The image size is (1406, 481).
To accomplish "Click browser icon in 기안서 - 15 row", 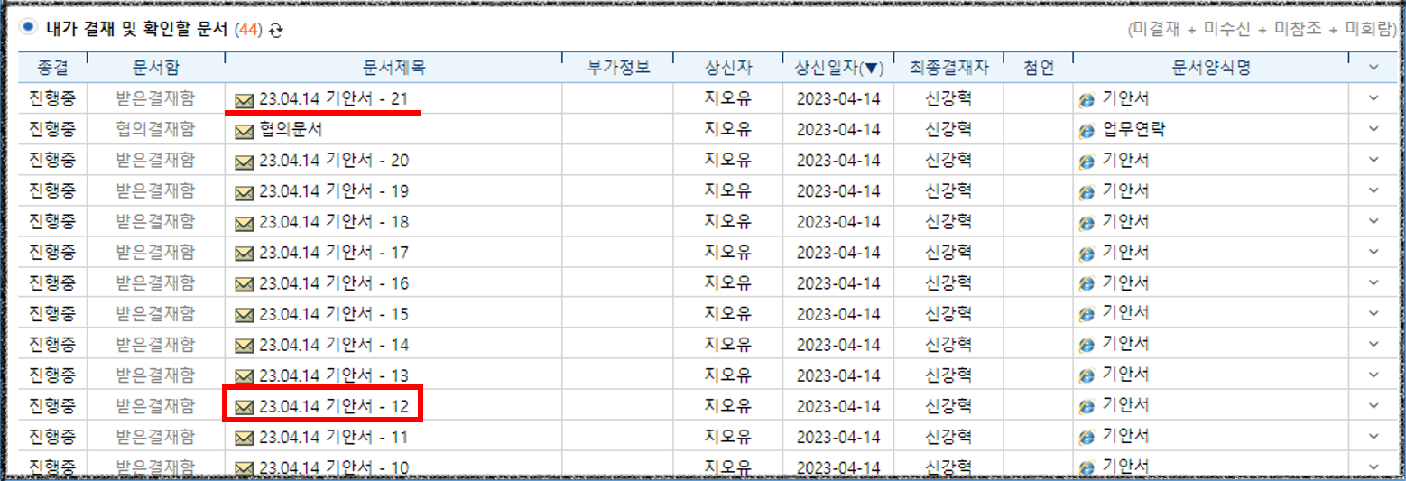I will pyautogui.click(x=1087, y=314).
